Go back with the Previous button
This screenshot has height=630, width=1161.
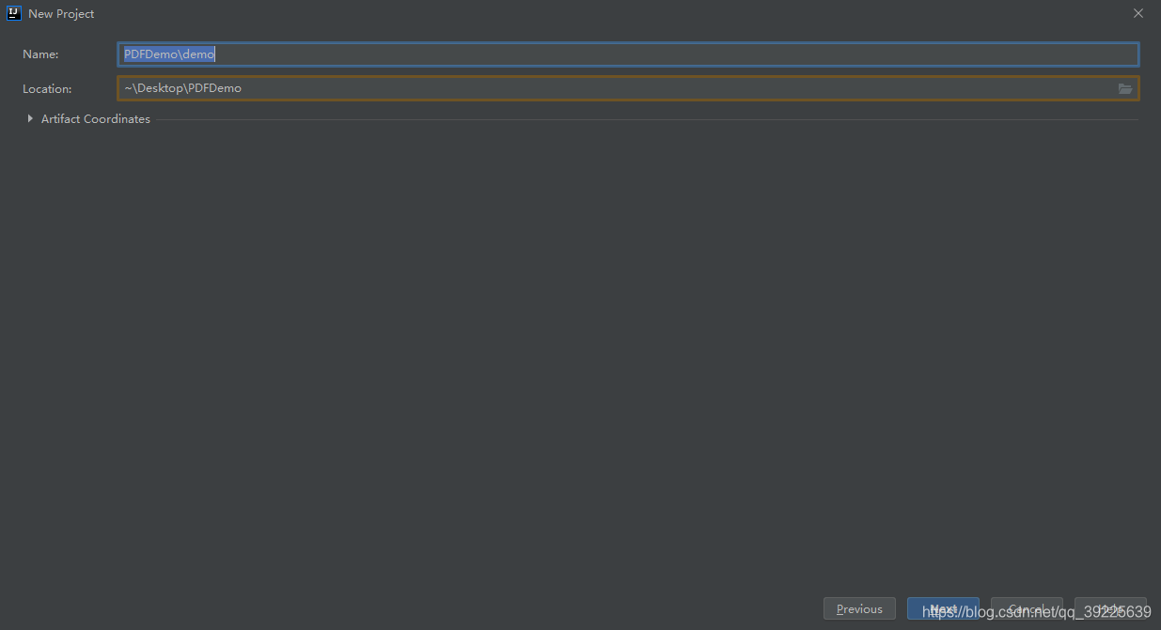tap(859, 608)
